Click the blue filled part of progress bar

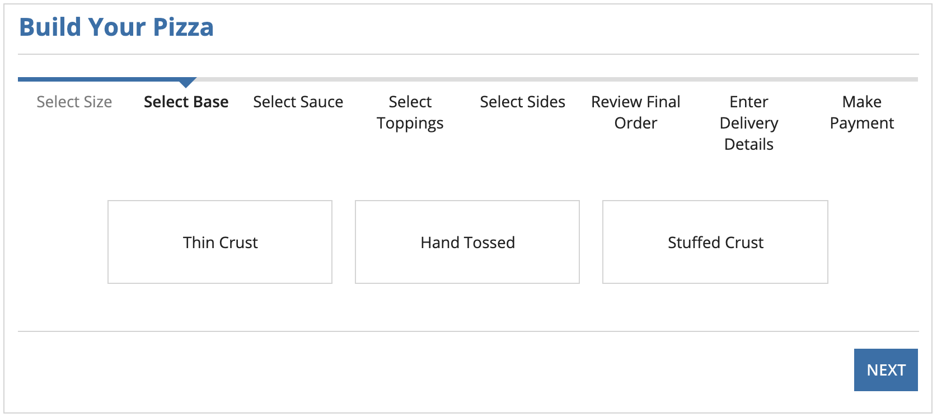tap(101, 79)
